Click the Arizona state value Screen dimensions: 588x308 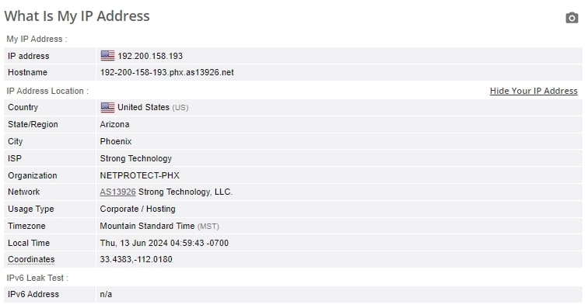pyautogui.click(x=114, y=125)
